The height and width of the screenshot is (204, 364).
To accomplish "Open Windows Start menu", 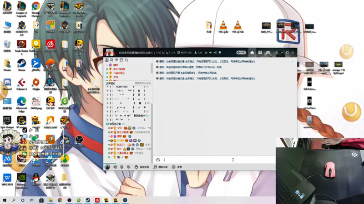I will click(x=4, y=200).
